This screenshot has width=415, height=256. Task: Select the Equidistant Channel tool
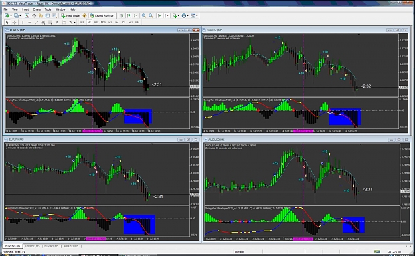(x=43, y=22)
